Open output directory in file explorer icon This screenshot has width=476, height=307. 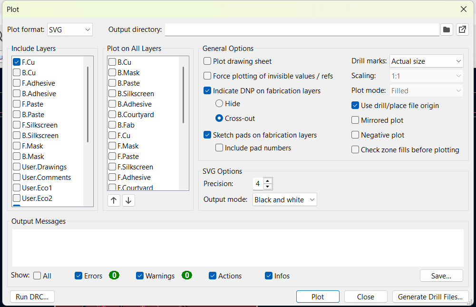pyautogui.click(x=462, y=30)
